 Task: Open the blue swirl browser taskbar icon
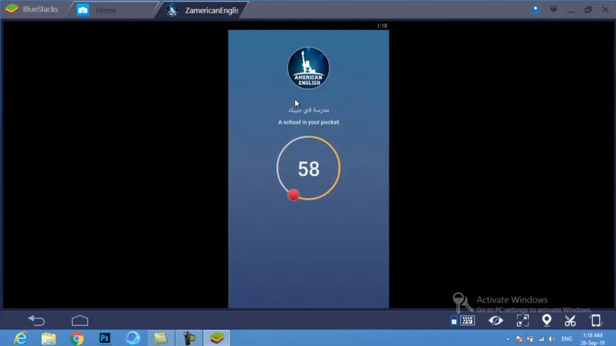pos(132,338)
